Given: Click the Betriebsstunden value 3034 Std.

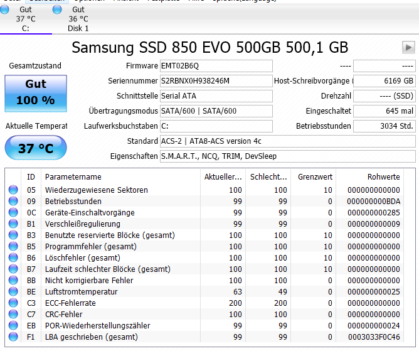Looking at the screenshot, I should tap(385, 126).
